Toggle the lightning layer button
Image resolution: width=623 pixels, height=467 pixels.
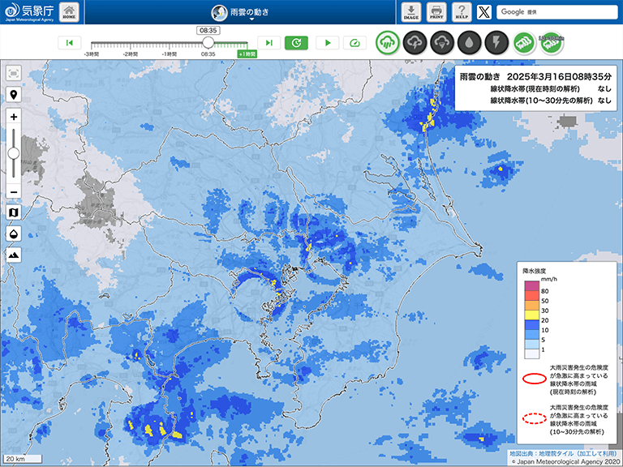tap(496, 42)
